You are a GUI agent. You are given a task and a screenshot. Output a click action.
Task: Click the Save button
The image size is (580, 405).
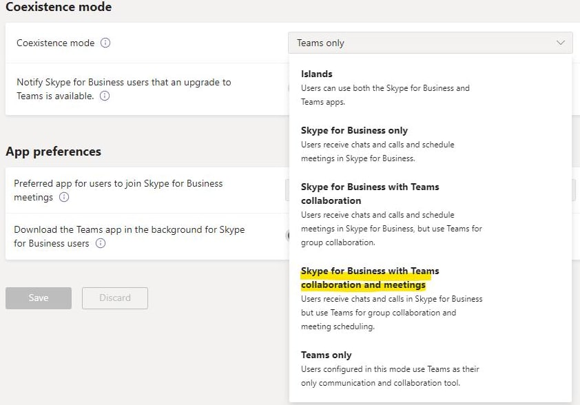pos(39,298)
